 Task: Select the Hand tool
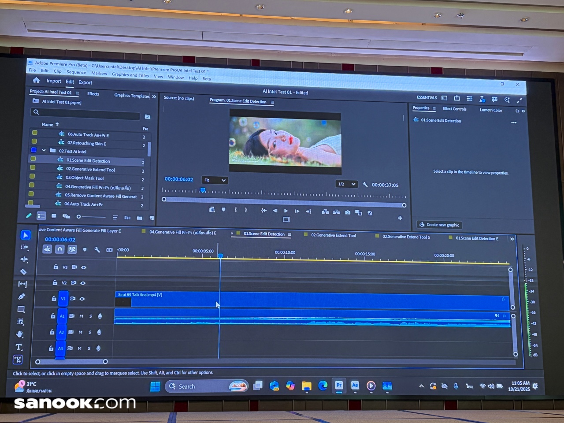click(x=20, y=334)
